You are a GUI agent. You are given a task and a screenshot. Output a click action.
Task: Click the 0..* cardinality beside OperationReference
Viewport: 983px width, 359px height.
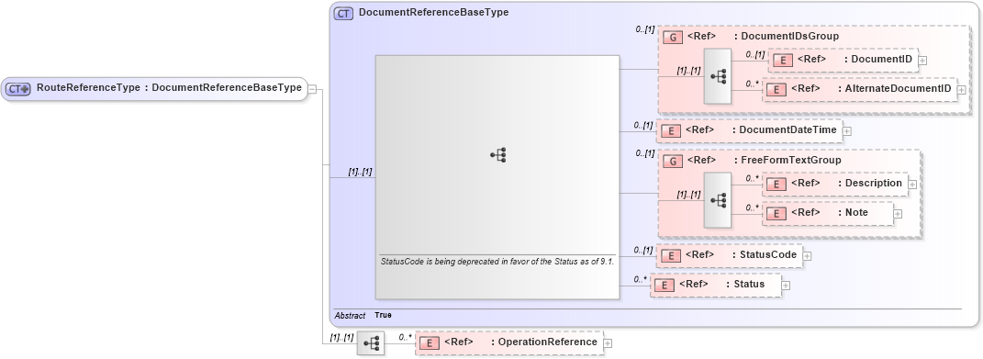(405, 337)
